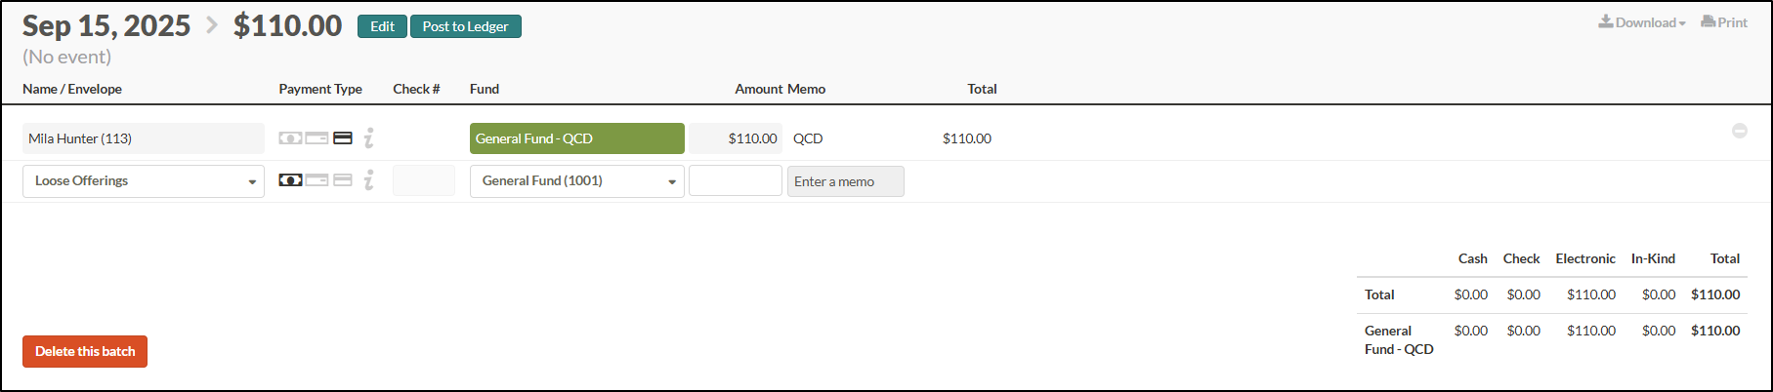Click the Edit button

click(382, 26)
